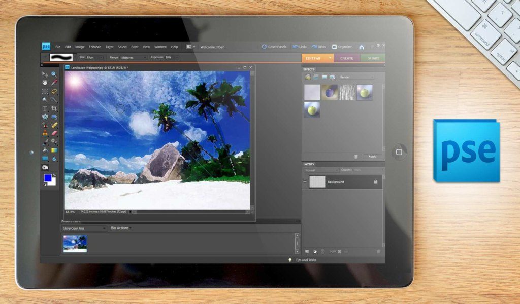520x304 pixels.
Task: Click the Reset Panels button
Action: pos(274,47)
